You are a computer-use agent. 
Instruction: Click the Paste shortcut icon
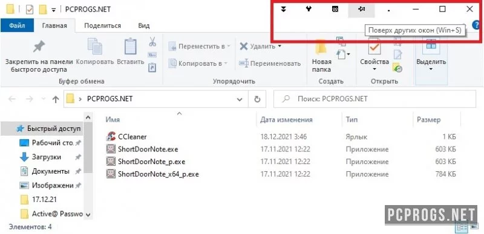(152, 68)
